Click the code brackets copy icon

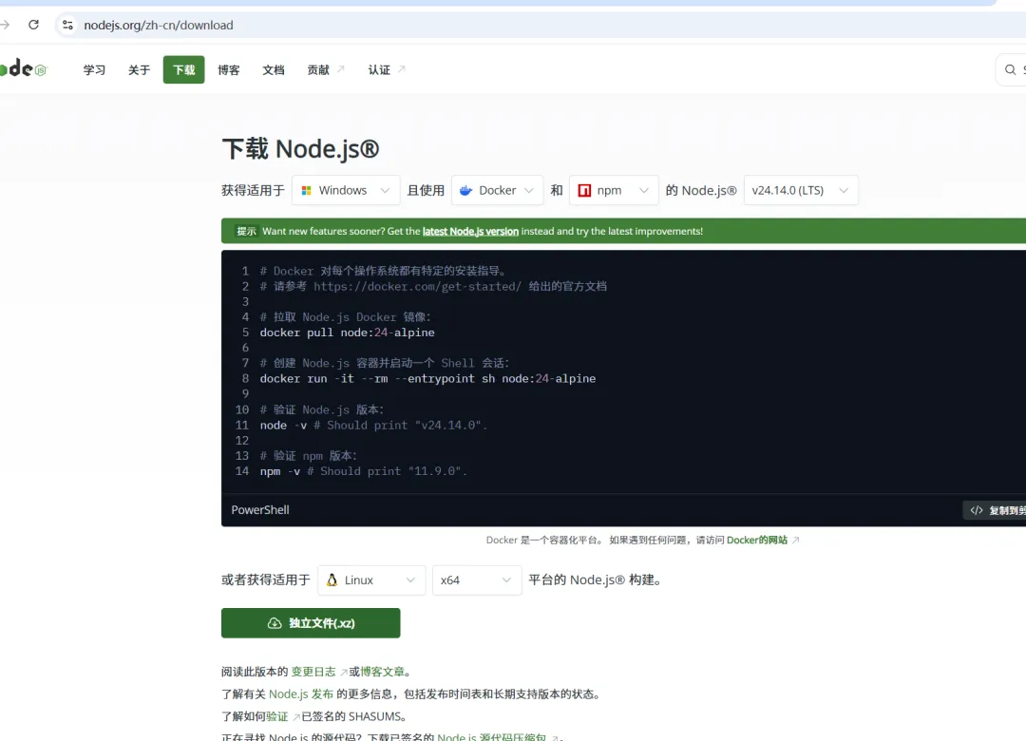(977, 510)
